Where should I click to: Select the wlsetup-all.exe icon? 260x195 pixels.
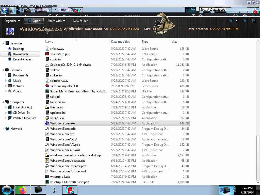pyautogui.click(x=47, y=177)
